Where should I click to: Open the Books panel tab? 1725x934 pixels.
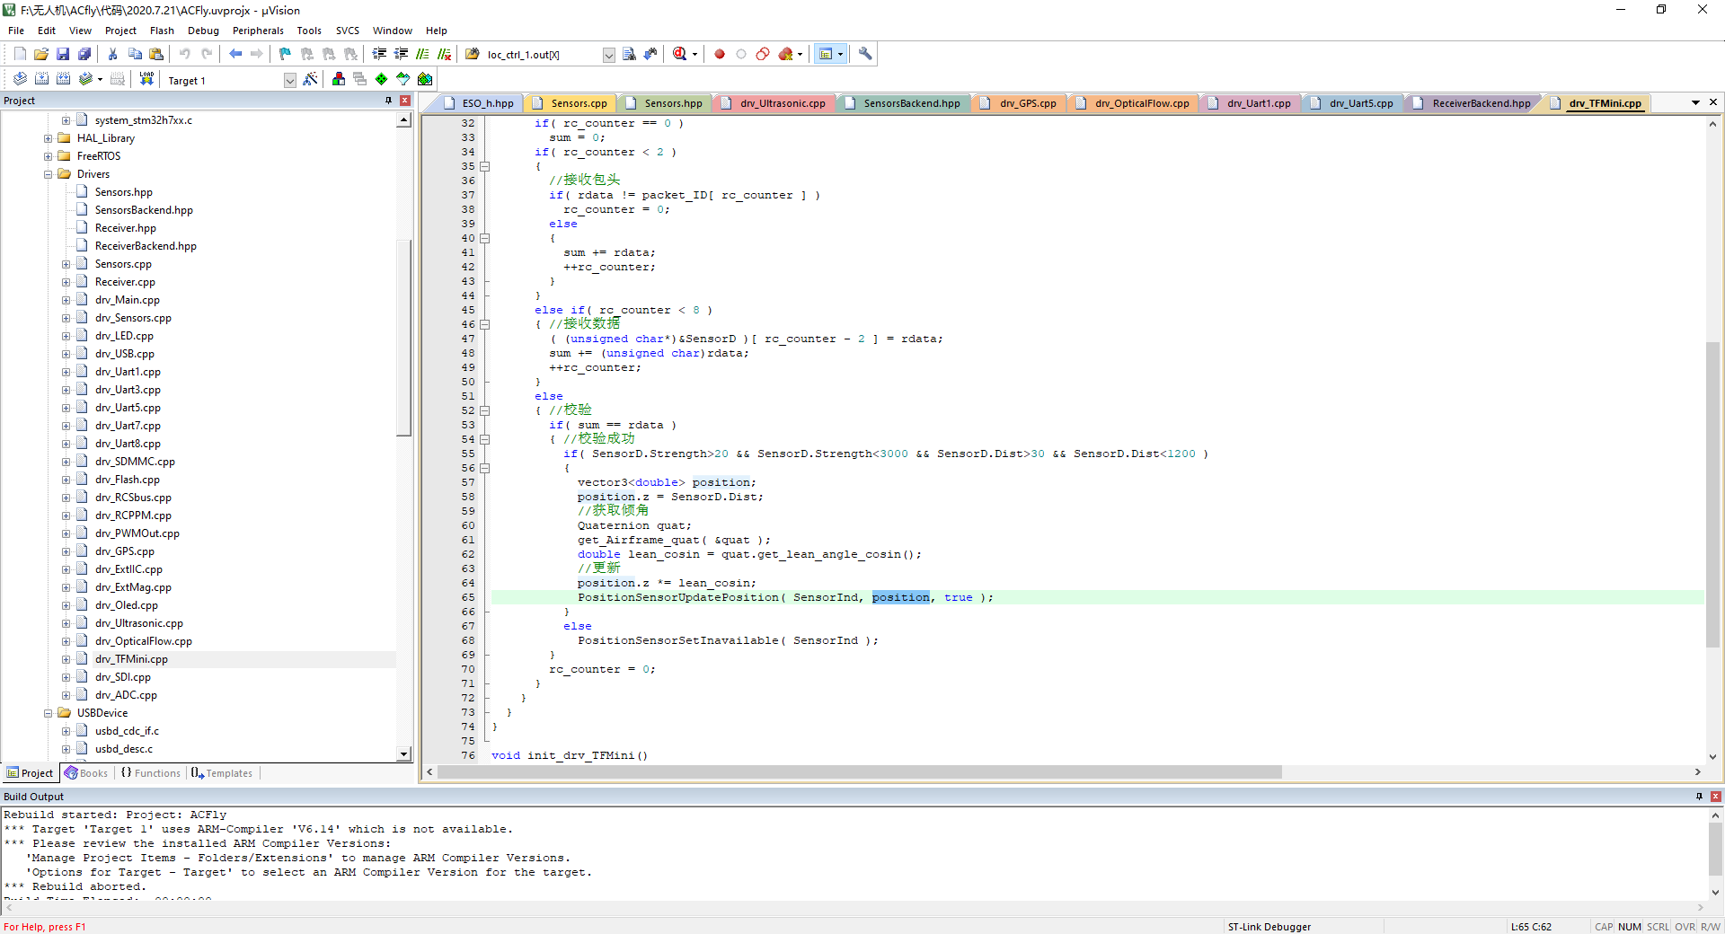point(86,773)
